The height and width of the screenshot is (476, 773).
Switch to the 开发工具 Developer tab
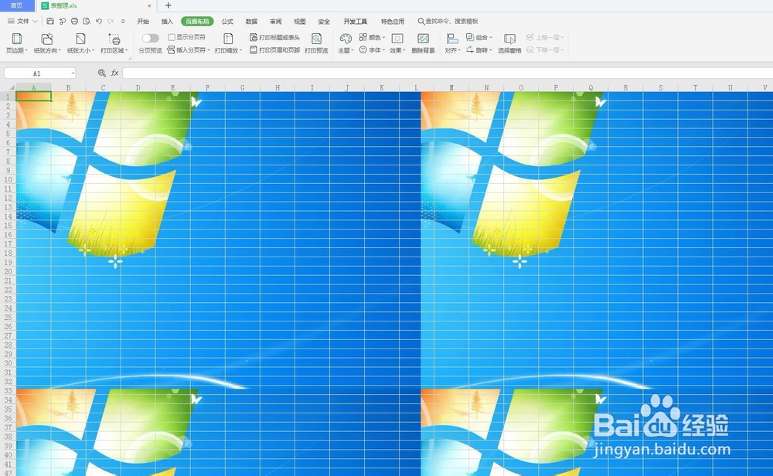356,21
